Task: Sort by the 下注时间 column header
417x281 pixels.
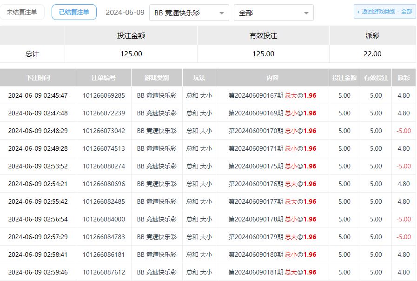Action: pos(38,78)
